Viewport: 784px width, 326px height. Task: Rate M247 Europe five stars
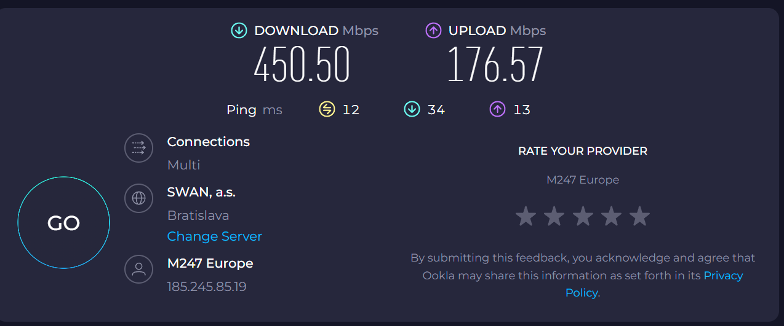pyautogui.click(x=640, y=216)
